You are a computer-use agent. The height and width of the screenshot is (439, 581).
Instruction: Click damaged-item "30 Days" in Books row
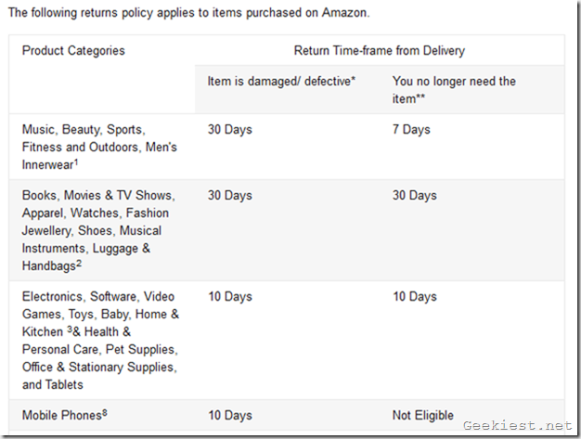click(x=230, y=195)
